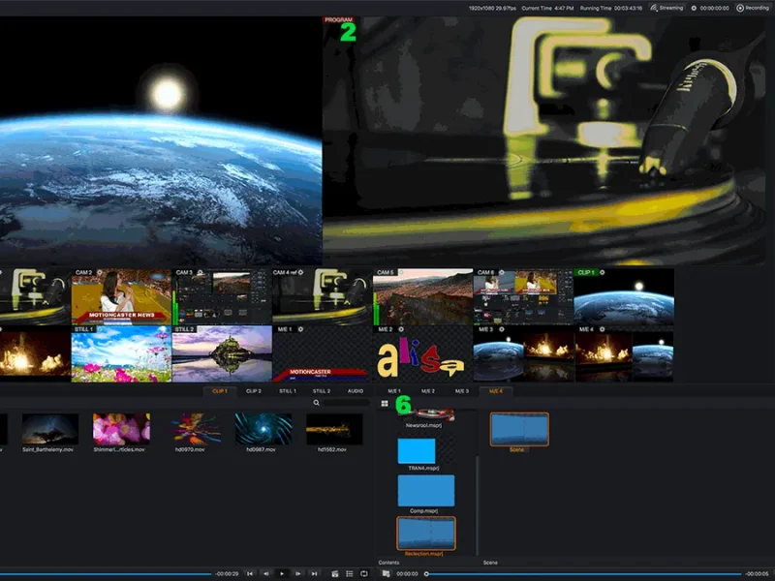775x581 pixels.
Task: Click the scene timeline scrubber handle
Action: tap(426, 574)
